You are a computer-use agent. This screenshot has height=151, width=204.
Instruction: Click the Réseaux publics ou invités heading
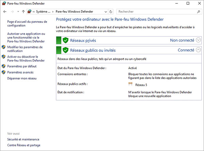click(x=93, y=50)
